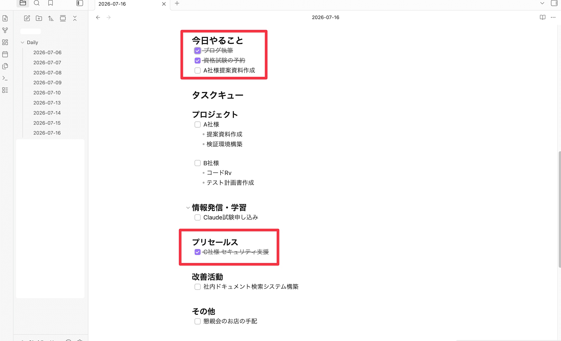
Task: Open the 2026-07-08 daily note
Action: tap(47, 73)
